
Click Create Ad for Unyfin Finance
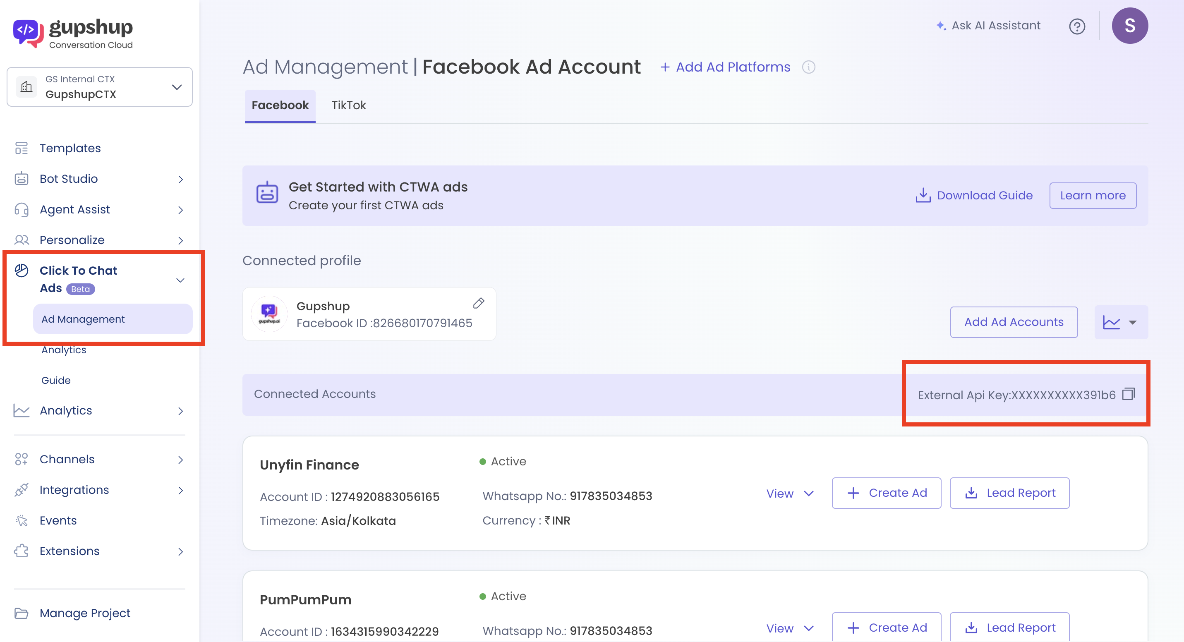[x=886, y=493]
